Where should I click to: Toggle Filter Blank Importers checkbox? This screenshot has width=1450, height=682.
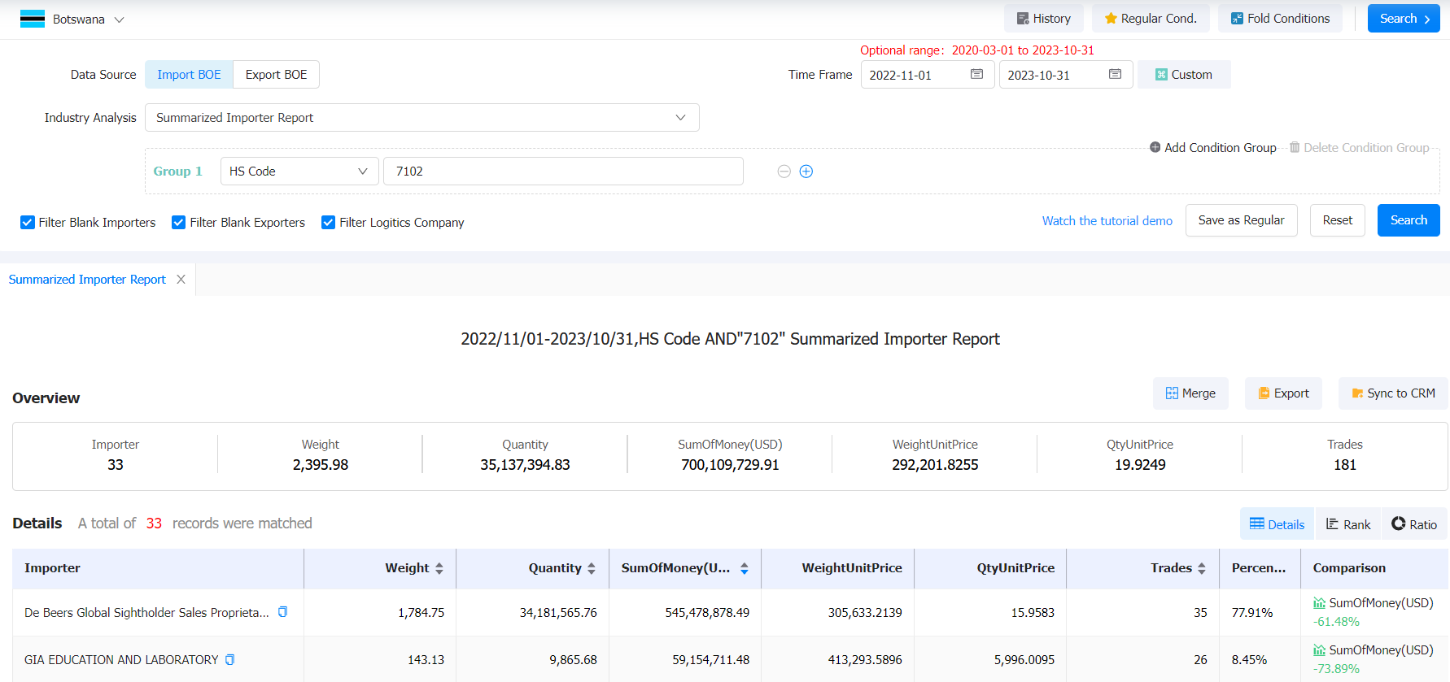(x=28, y=223)
